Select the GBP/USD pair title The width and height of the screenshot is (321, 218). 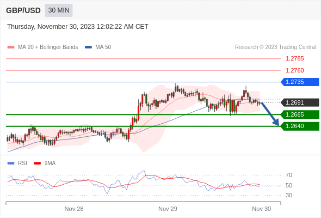click(x=23, y=10)
